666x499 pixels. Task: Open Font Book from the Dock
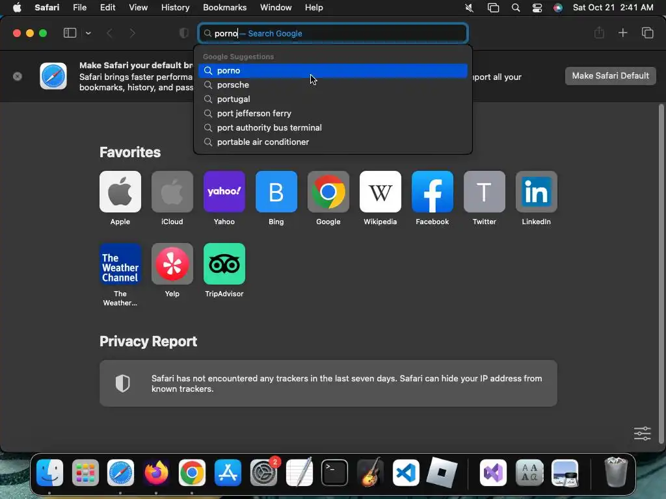529,472
